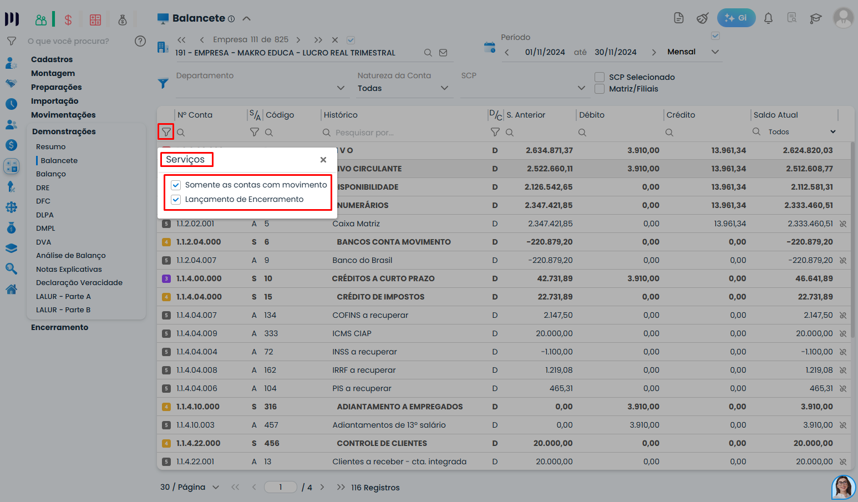Open the 30 / Página size dropdown
This screenshot has width=858, height=502.
216,488
